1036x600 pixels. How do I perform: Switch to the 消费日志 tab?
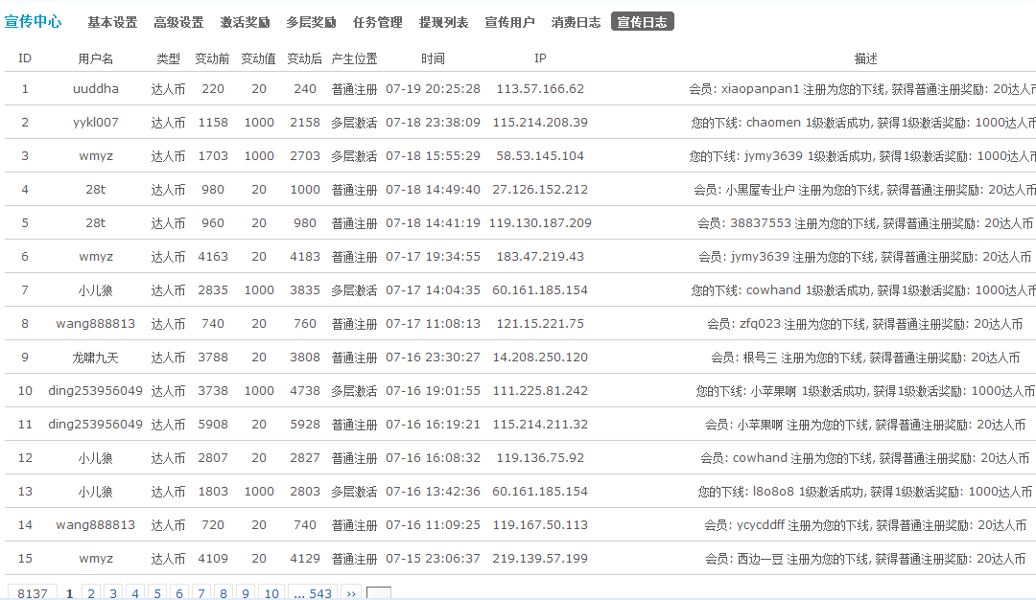point(575,21)
